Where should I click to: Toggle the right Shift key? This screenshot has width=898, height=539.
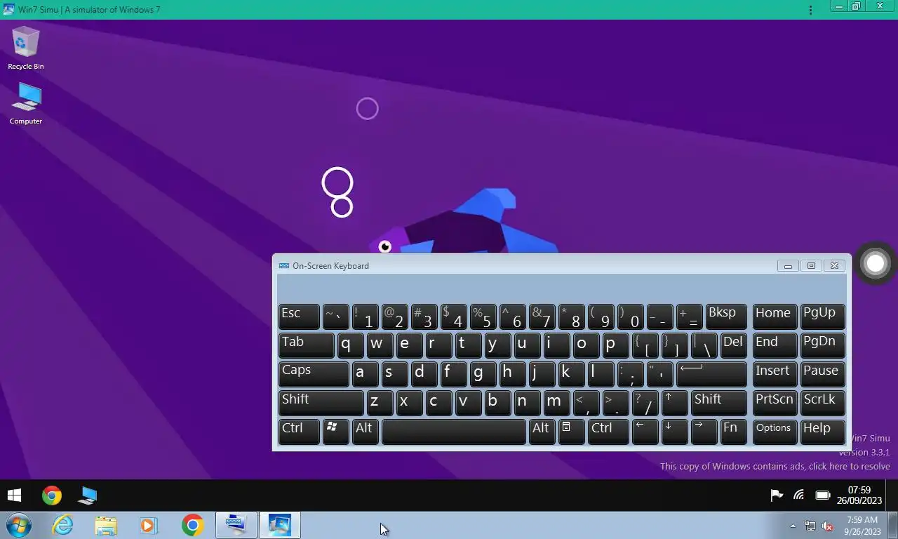click(x=718, y=403)
